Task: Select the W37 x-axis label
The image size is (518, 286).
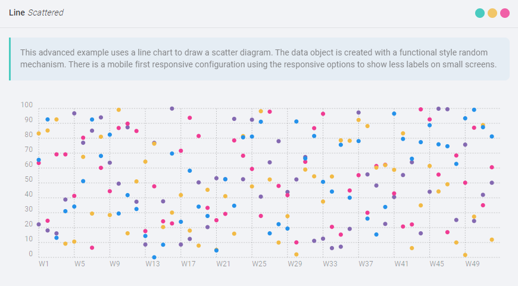Action: 366,263
